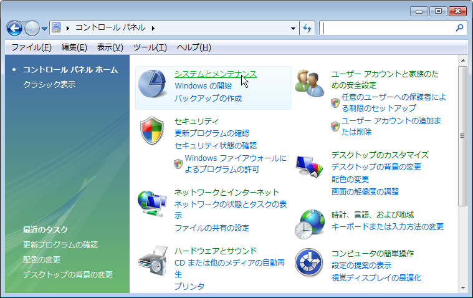Click CD または他のメディアの自動再生 link
The image size is (473, 298).
[x=230, y=268]
